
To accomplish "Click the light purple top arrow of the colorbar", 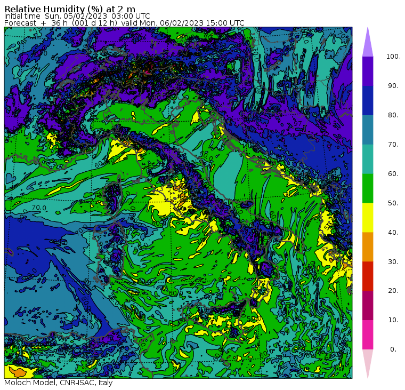I will [368, 44].
